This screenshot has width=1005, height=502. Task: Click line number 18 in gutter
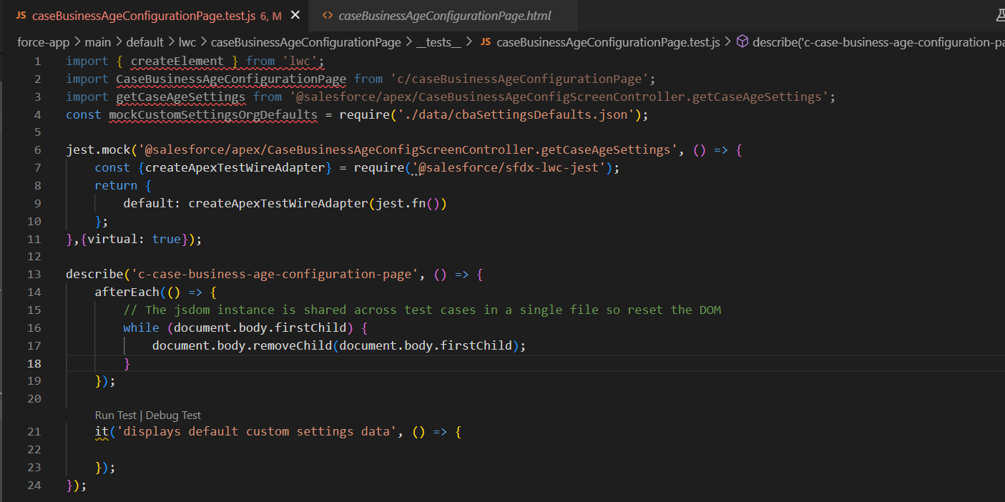click(x=34, y=363)
